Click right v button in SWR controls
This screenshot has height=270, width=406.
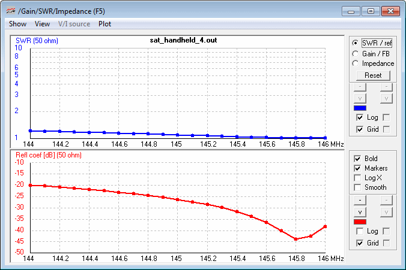tap(386, 98)
